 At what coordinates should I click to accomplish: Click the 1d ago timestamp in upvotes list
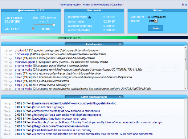point(8,89)
